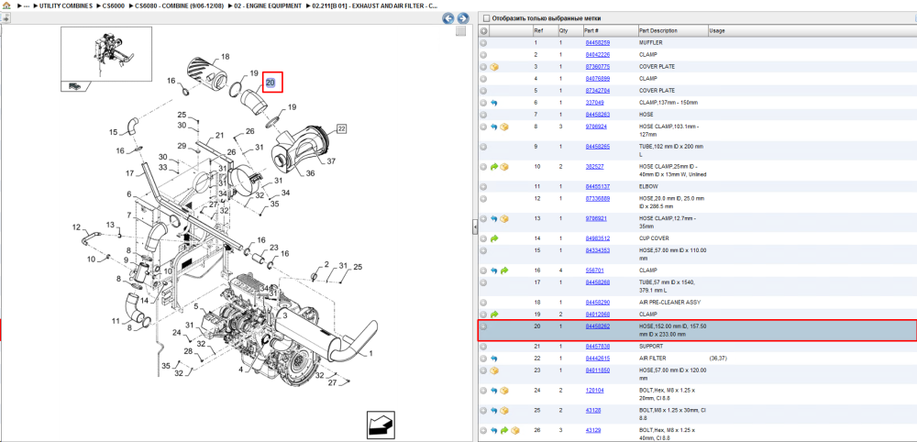917x442 pixels.
Task: Toggle the round selector on highlighted row 20
Action: coord(483,326)
